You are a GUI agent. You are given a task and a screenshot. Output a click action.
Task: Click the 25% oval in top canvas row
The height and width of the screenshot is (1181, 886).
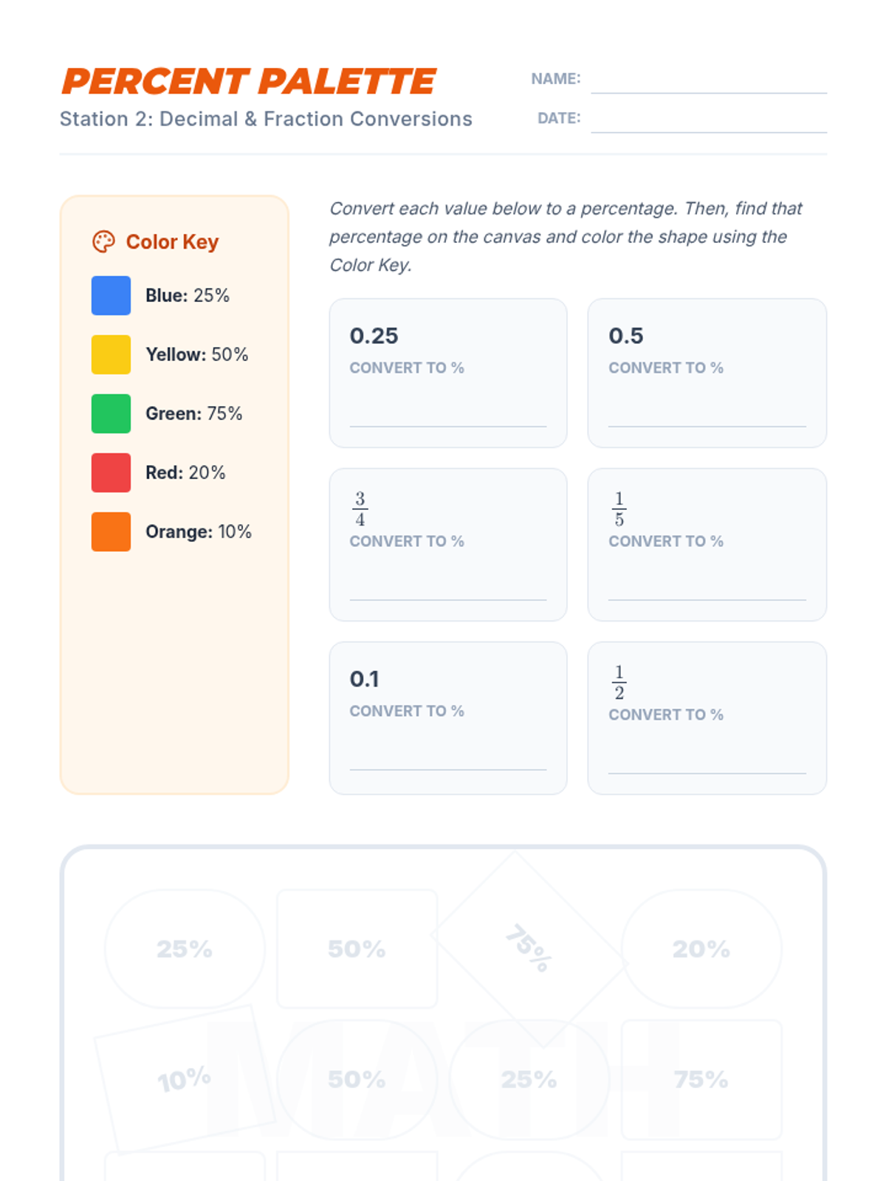coord(184,948)
